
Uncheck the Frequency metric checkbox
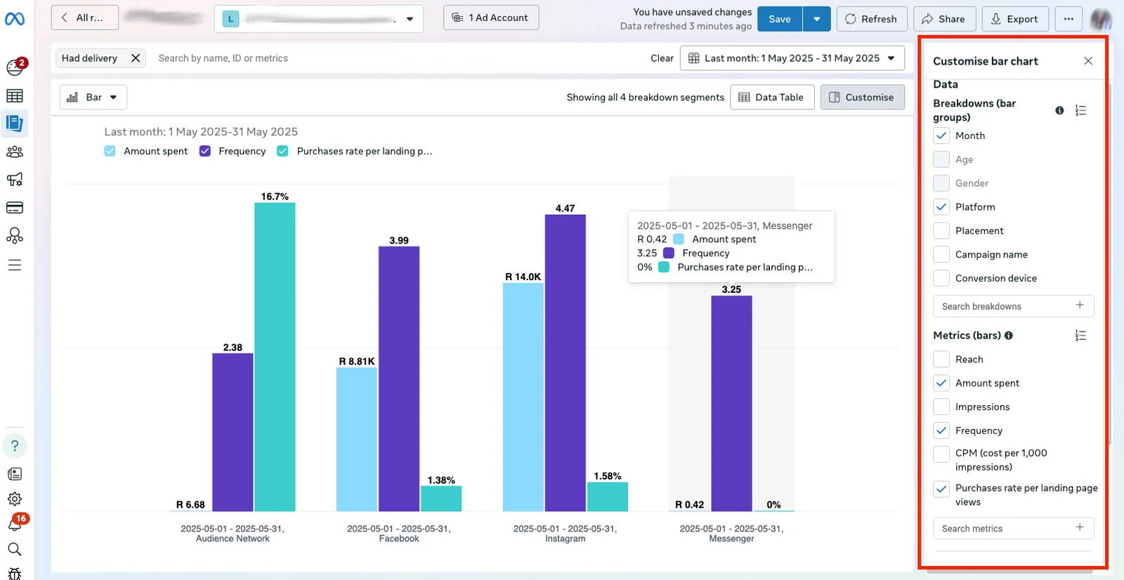point(941,431)
